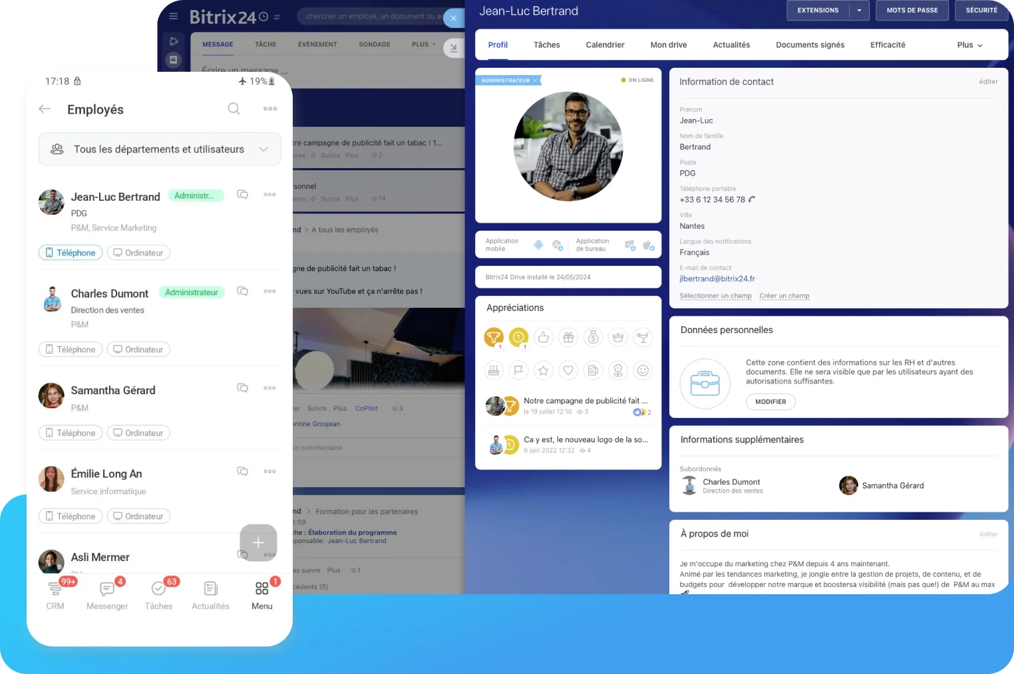Download the Windows desktop application

click(x=629, y=245)
